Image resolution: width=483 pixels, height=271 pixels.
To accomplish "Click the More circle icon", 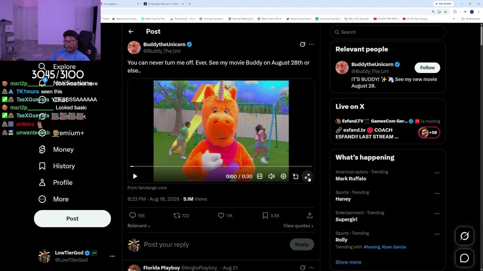I will click(42, 199).
